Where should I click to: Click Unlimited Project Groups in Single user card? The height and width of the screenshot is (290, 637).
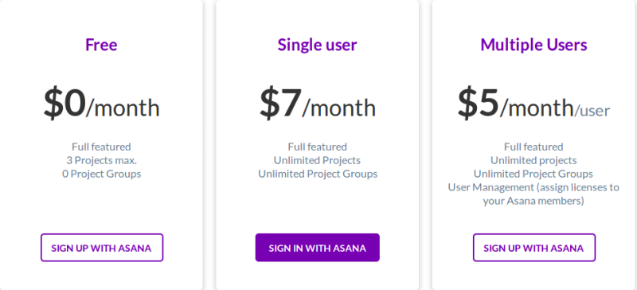coord(318,174)
